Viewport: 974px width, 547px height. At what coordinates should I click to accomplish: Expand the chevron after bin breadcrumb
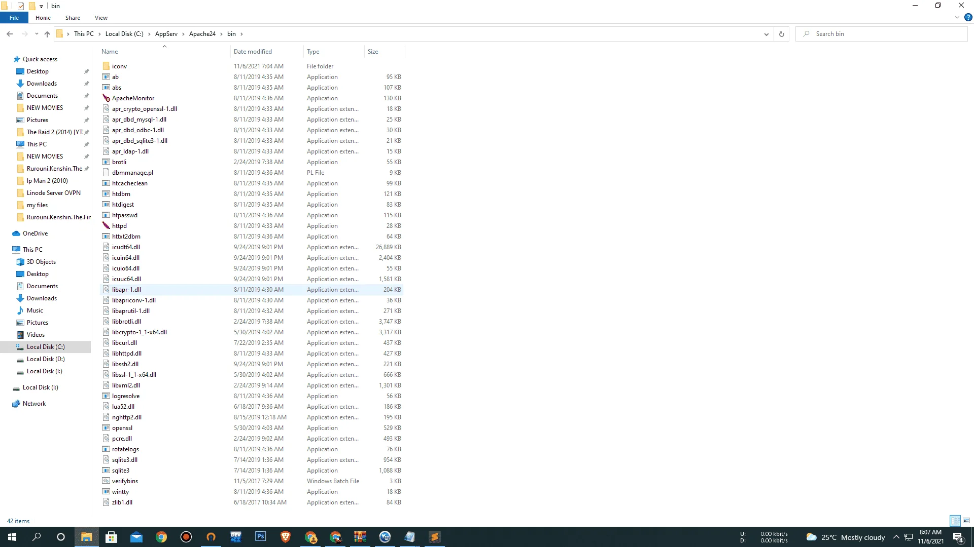point(241,34)
